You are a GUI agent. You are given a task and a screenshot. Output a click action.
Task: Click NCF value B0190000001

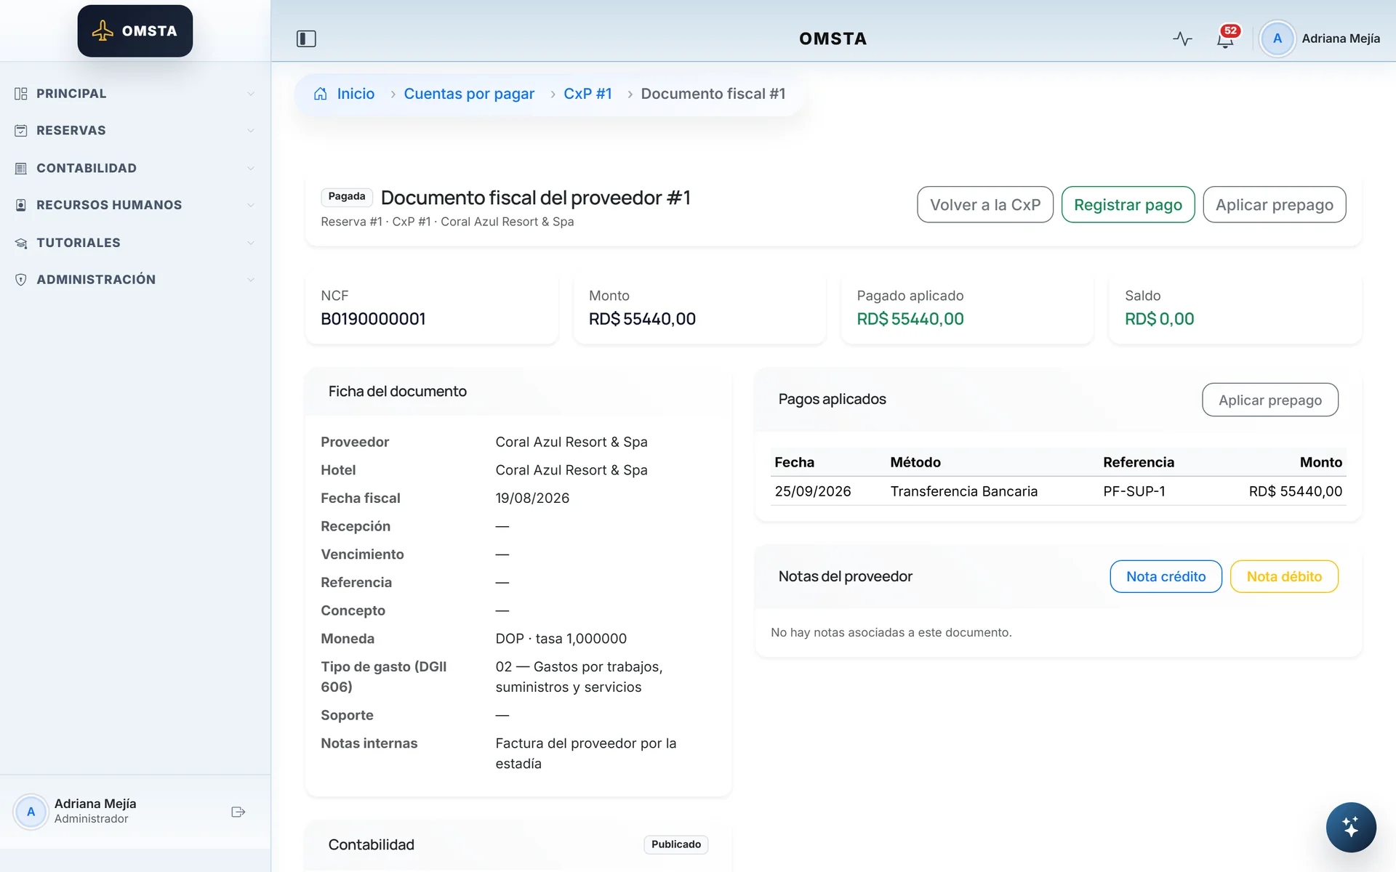pyautogui.click(x=373, y=319)
